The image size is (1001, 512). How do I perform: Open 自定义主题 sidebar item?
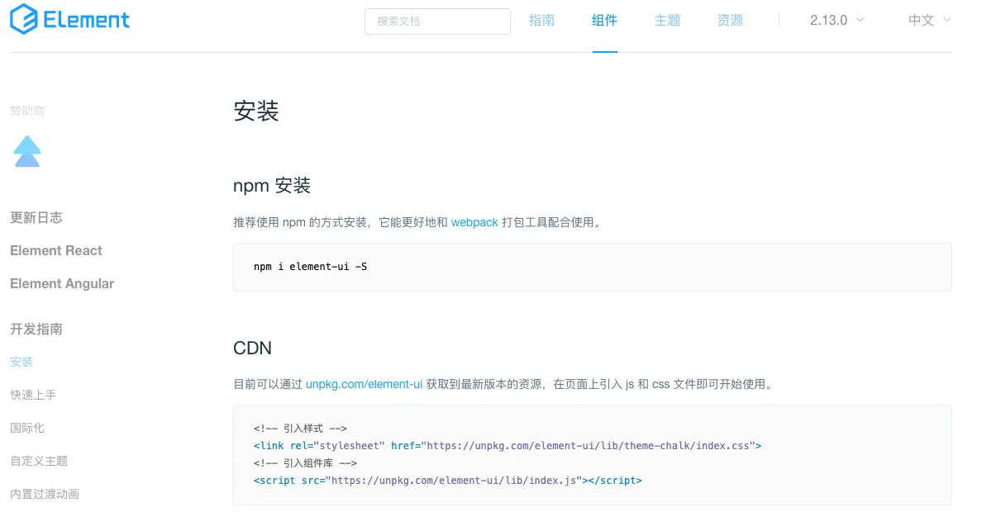click(x=39, y=461)
